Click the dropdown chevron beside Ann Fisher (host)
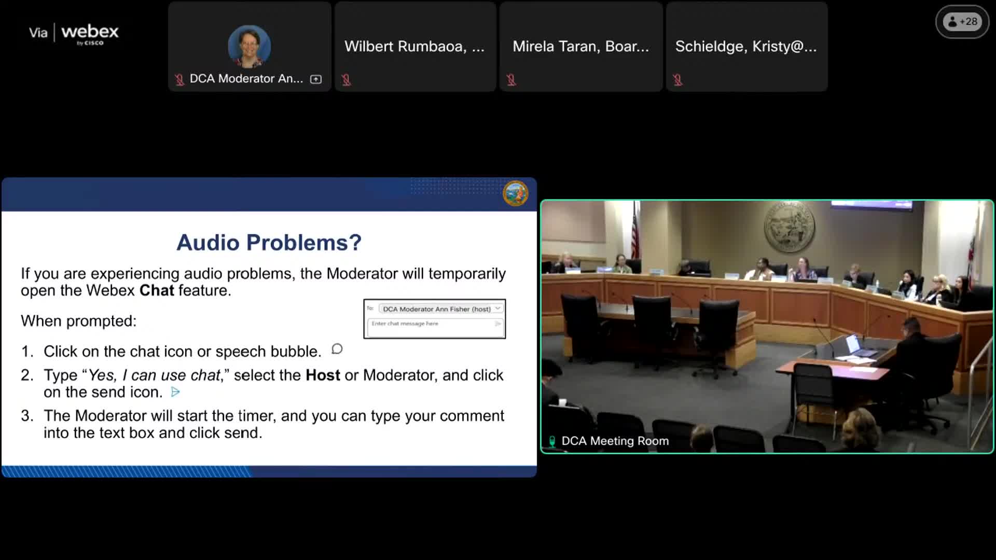Viewport: 996px width, 560px height. click(497, 309)
